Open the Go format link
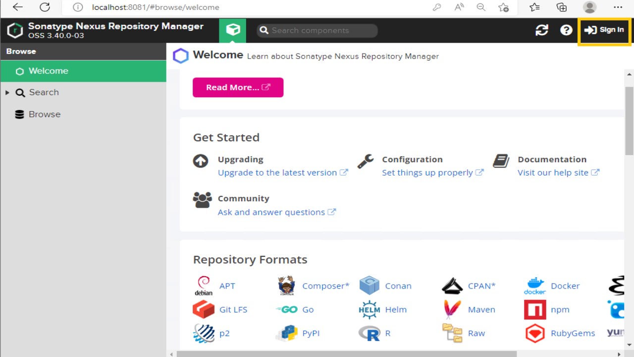This screenshot has width=634, height=357. (x=308, y=309)
